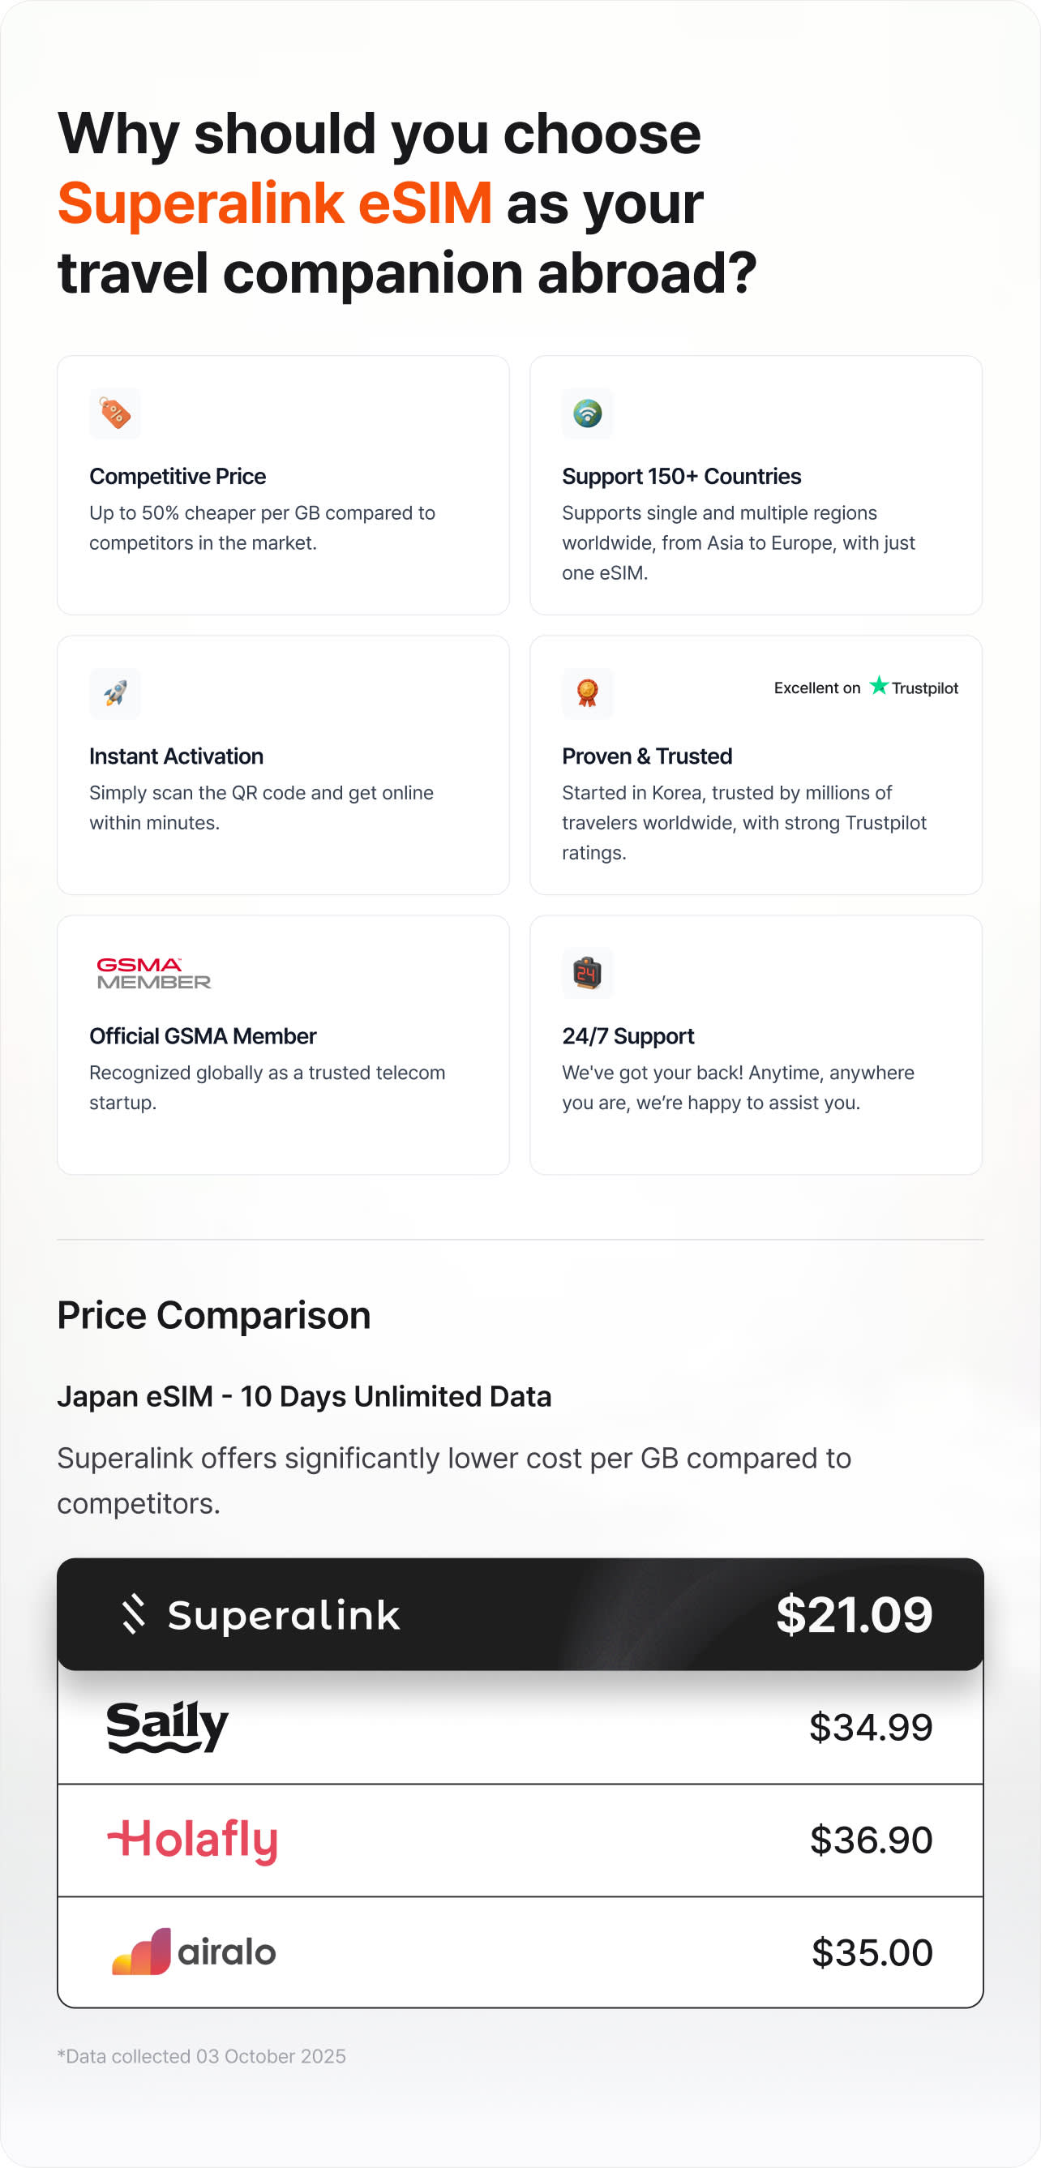
Task: Click the price tag icon
Action: pyautogui.click(x=115, y=413)
